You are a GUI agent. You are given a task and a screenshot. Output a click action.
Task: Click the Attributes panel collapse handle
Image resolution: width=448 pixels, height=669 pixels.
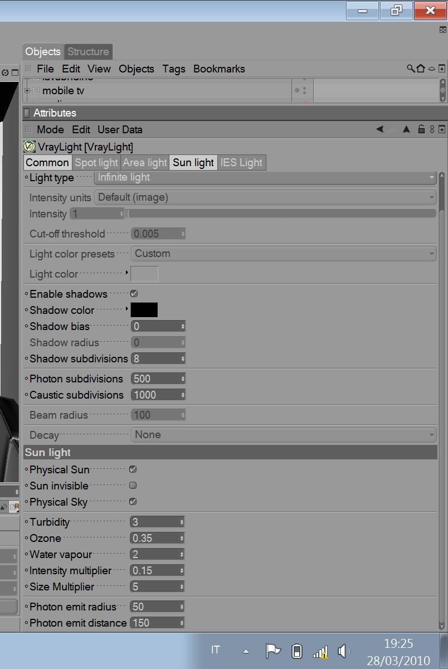click(x=27, y=113)
